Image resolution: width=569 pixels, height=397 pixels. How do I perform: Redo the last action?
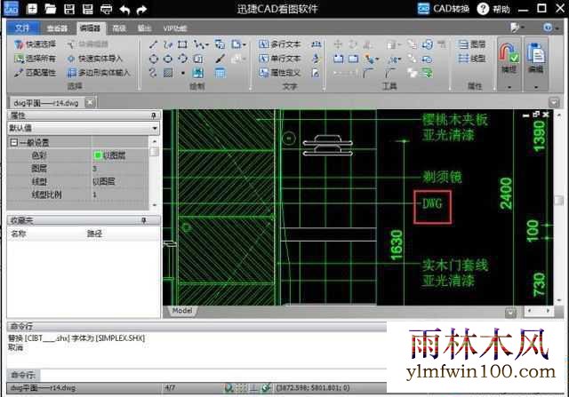[x=142, y=10]
